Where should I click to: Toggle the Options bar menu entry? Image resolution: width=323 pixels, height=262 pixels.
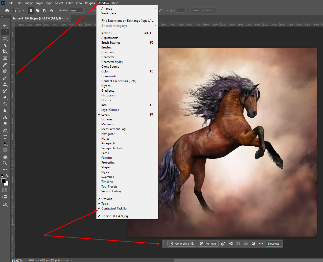pyautogui.click(x=107, y=199)
